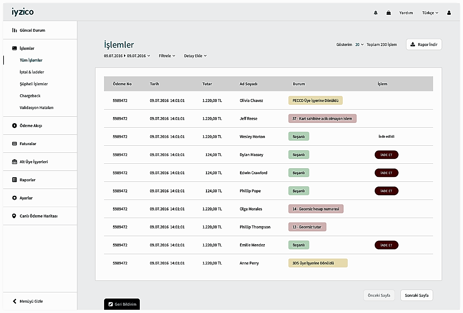Click the briefcase icon in header

click(389, 13)
